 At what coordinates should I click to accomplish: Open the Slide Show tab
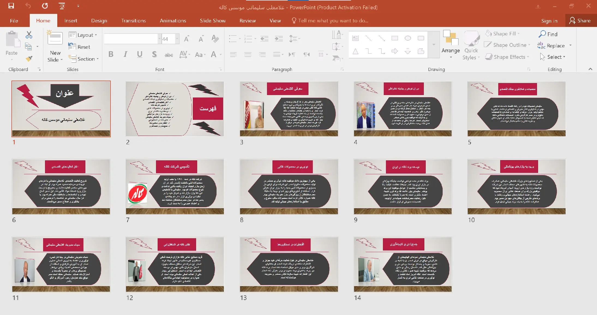click(212, 21)
